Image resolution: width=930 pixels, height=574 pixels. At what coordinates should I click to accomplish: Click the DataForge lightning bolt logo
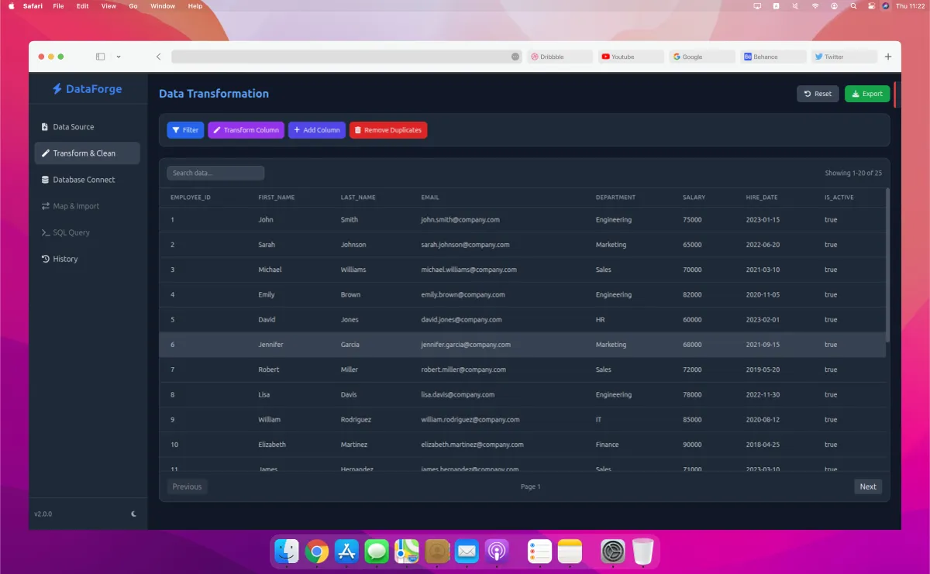point(56,88)
